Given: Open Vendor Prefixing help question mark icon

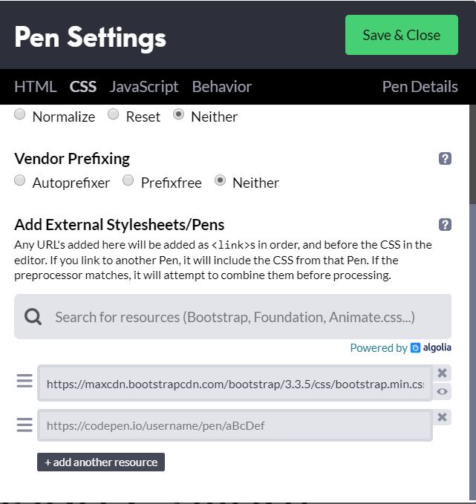Looking at the screenshot, I should pos(445,158).
